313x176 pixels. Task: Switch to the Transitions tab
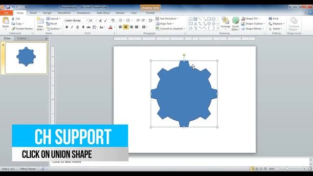tap(64, 13)
